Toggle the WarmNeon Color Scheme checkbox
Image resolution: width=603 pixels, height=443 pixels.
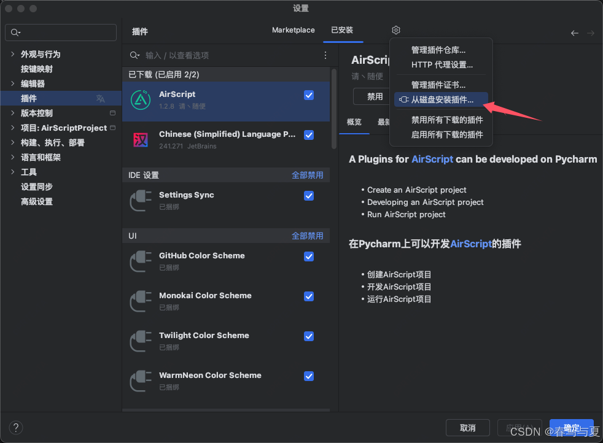pyautogui.click(x=309, y=377)
